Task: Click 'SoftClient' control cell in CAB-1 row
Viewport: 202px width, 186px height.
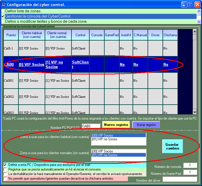Action: click(x=80, y=48)
